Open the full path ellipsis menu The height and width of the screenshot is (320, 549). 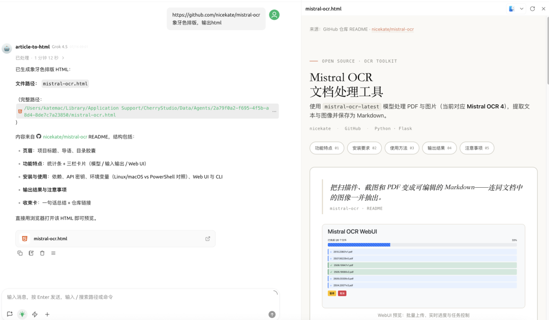pyautogui.click(x=274, y=111)
